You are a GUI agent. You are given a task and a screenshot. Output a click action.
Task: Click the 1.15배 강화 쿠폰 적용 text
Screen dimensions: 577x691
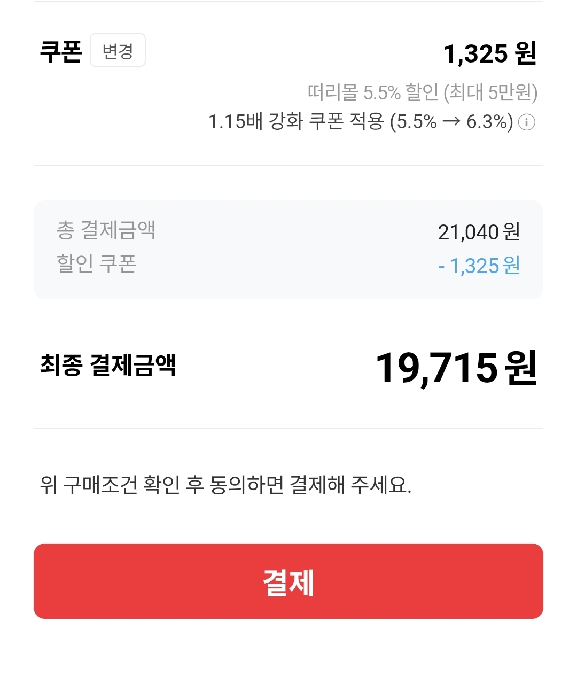297,122
